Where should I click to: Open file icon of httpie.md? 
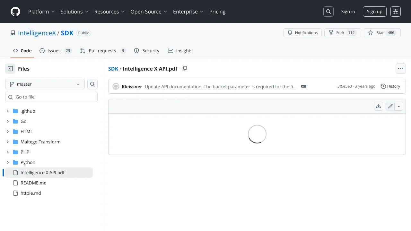click(x=15, y=193)
